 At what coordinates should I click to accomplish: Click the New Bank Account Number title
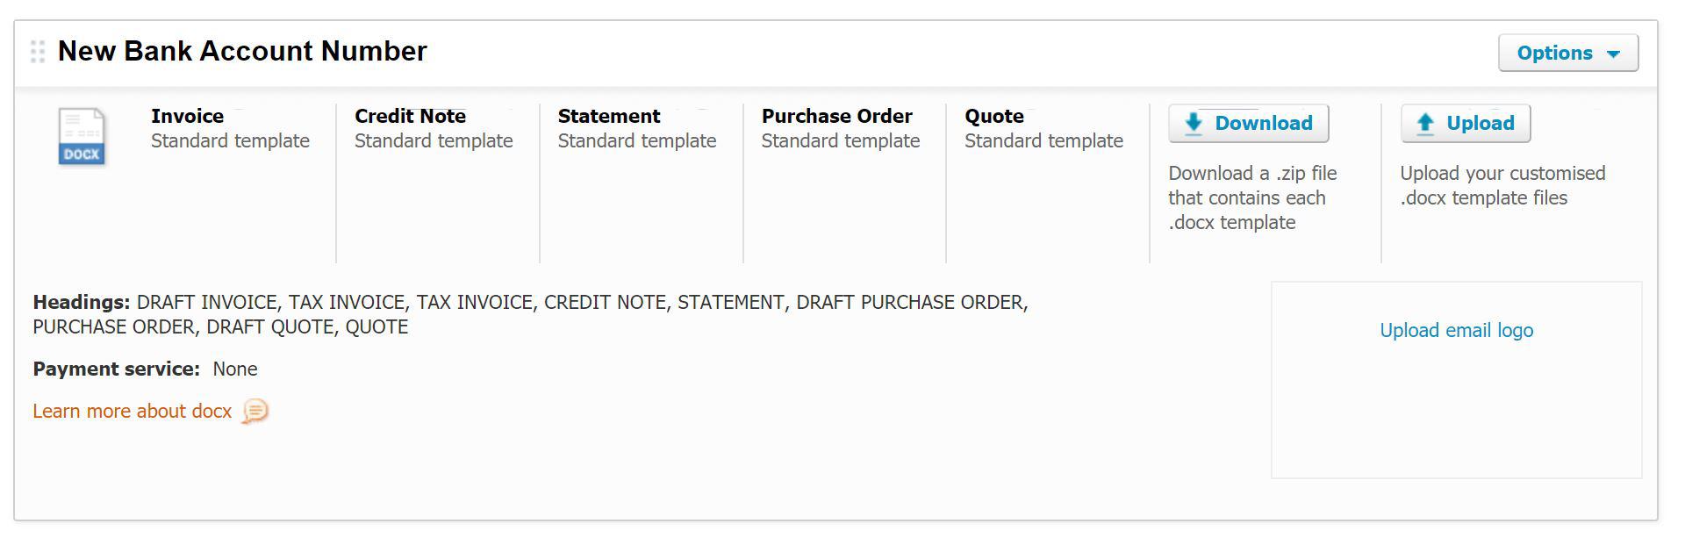(242, 51)
